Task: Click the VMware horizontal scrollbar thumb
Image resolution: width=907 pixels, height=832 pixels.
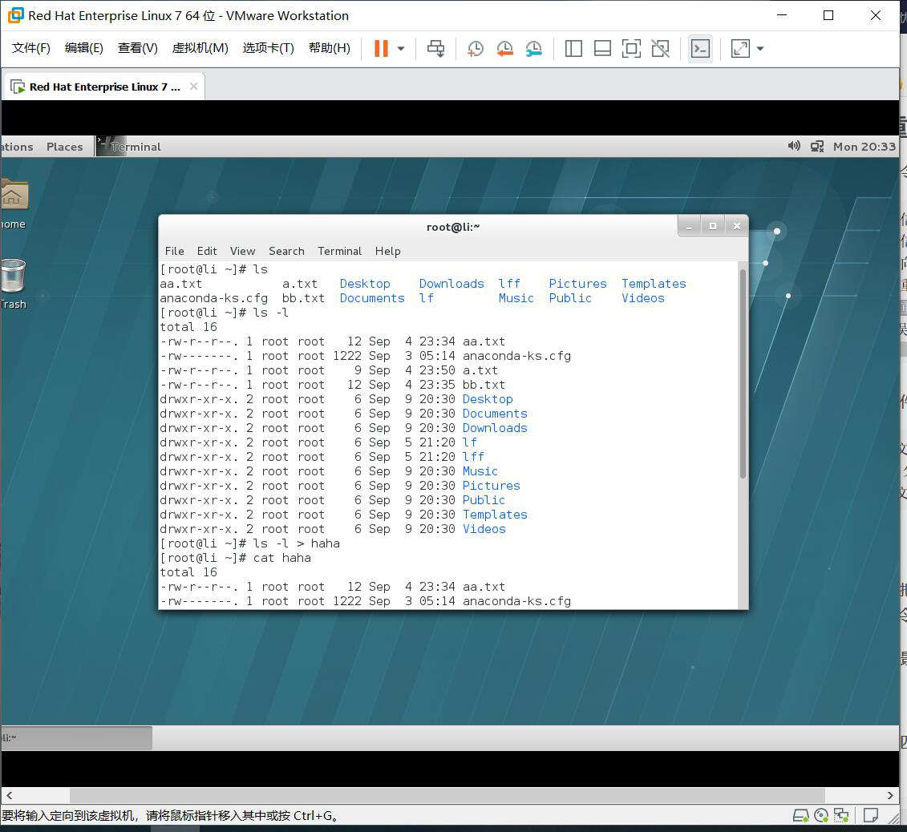Action: pyautogui.click(x=447, y=795)
